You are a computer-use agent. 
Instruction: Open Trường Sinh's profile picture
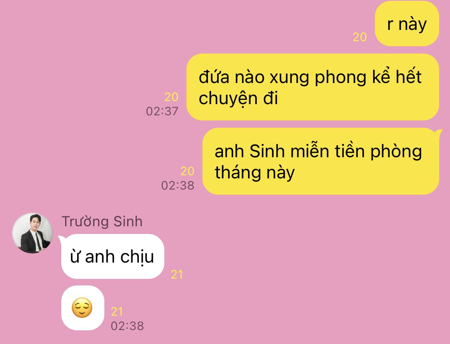coord(32,233)
